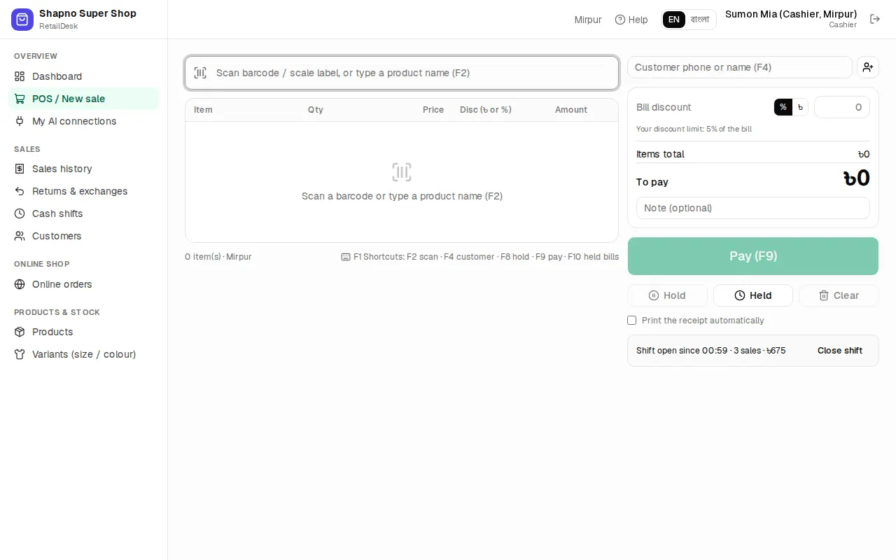This screenshot has width=896, height=560.
Task: Click the Customers people icon
Action: pos(20,236)
